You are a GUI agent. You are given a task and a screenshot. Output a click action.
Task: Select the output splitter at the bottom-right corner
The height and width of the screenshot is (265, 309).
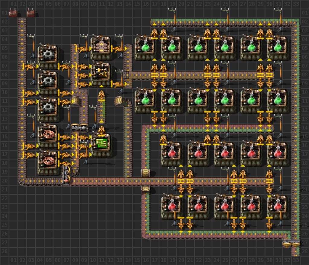pos(291,243)
